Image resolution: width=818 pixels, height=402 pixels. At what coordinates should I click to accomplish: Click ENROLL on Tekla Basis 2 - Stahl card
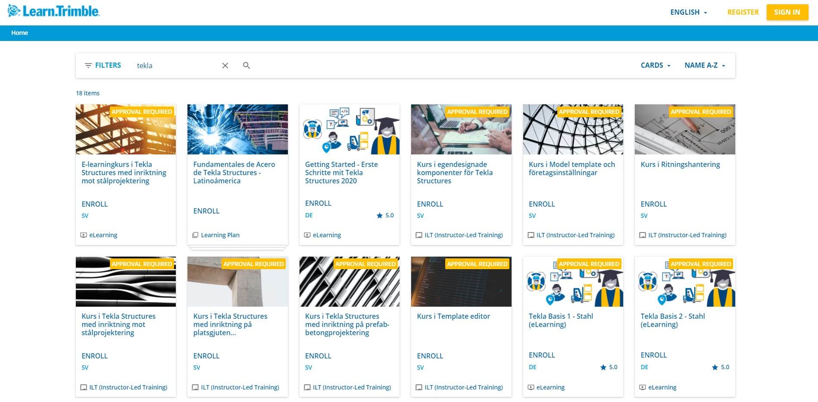click(653, 355)
